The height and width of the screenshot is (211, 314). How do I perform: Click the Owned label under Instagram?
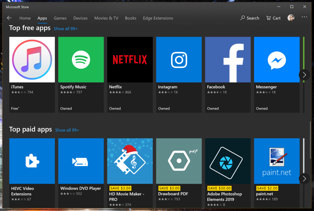pos(164,109)
